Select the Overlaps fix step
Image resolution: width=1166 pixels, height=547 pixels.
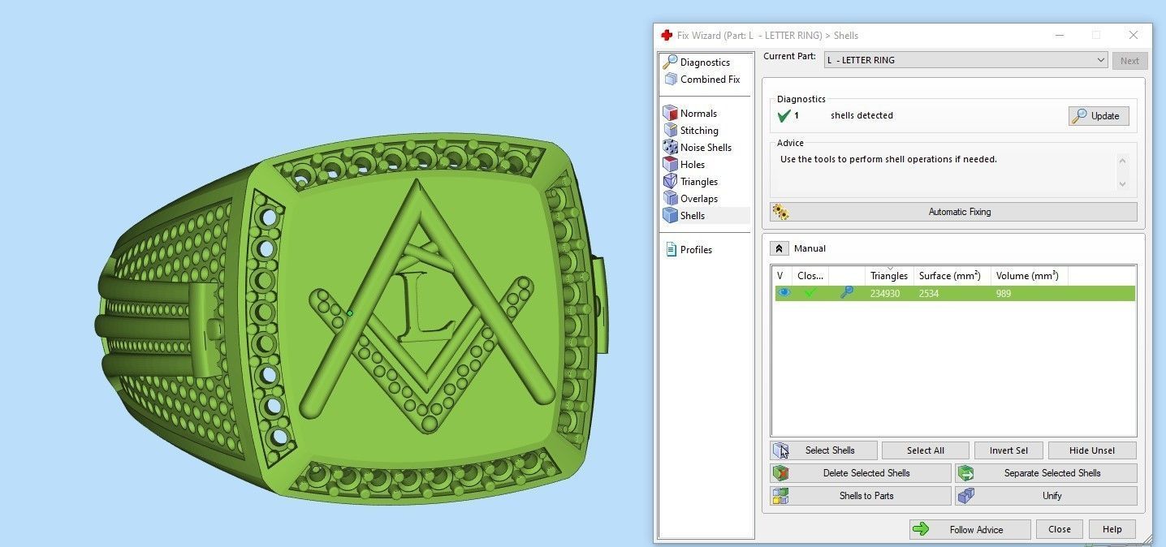(x=699, y=199)
